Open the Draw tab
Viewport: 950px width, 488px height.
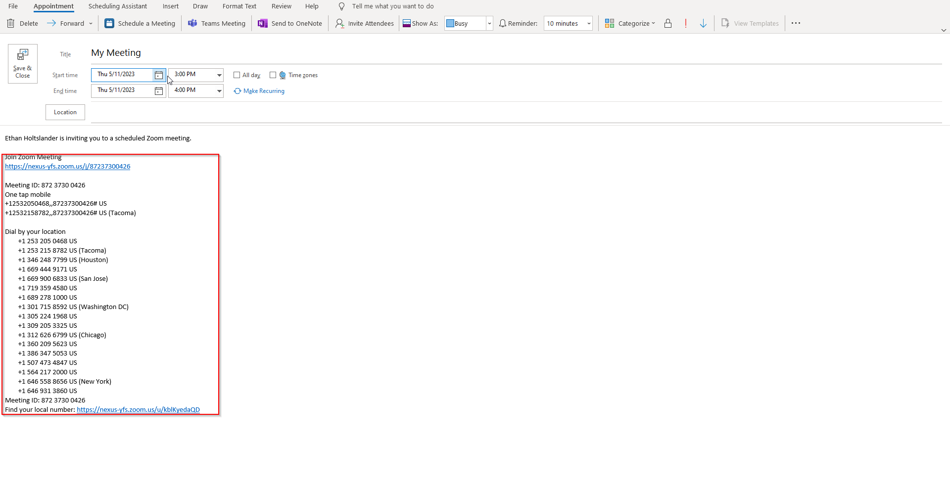click(x=200, y=6)
